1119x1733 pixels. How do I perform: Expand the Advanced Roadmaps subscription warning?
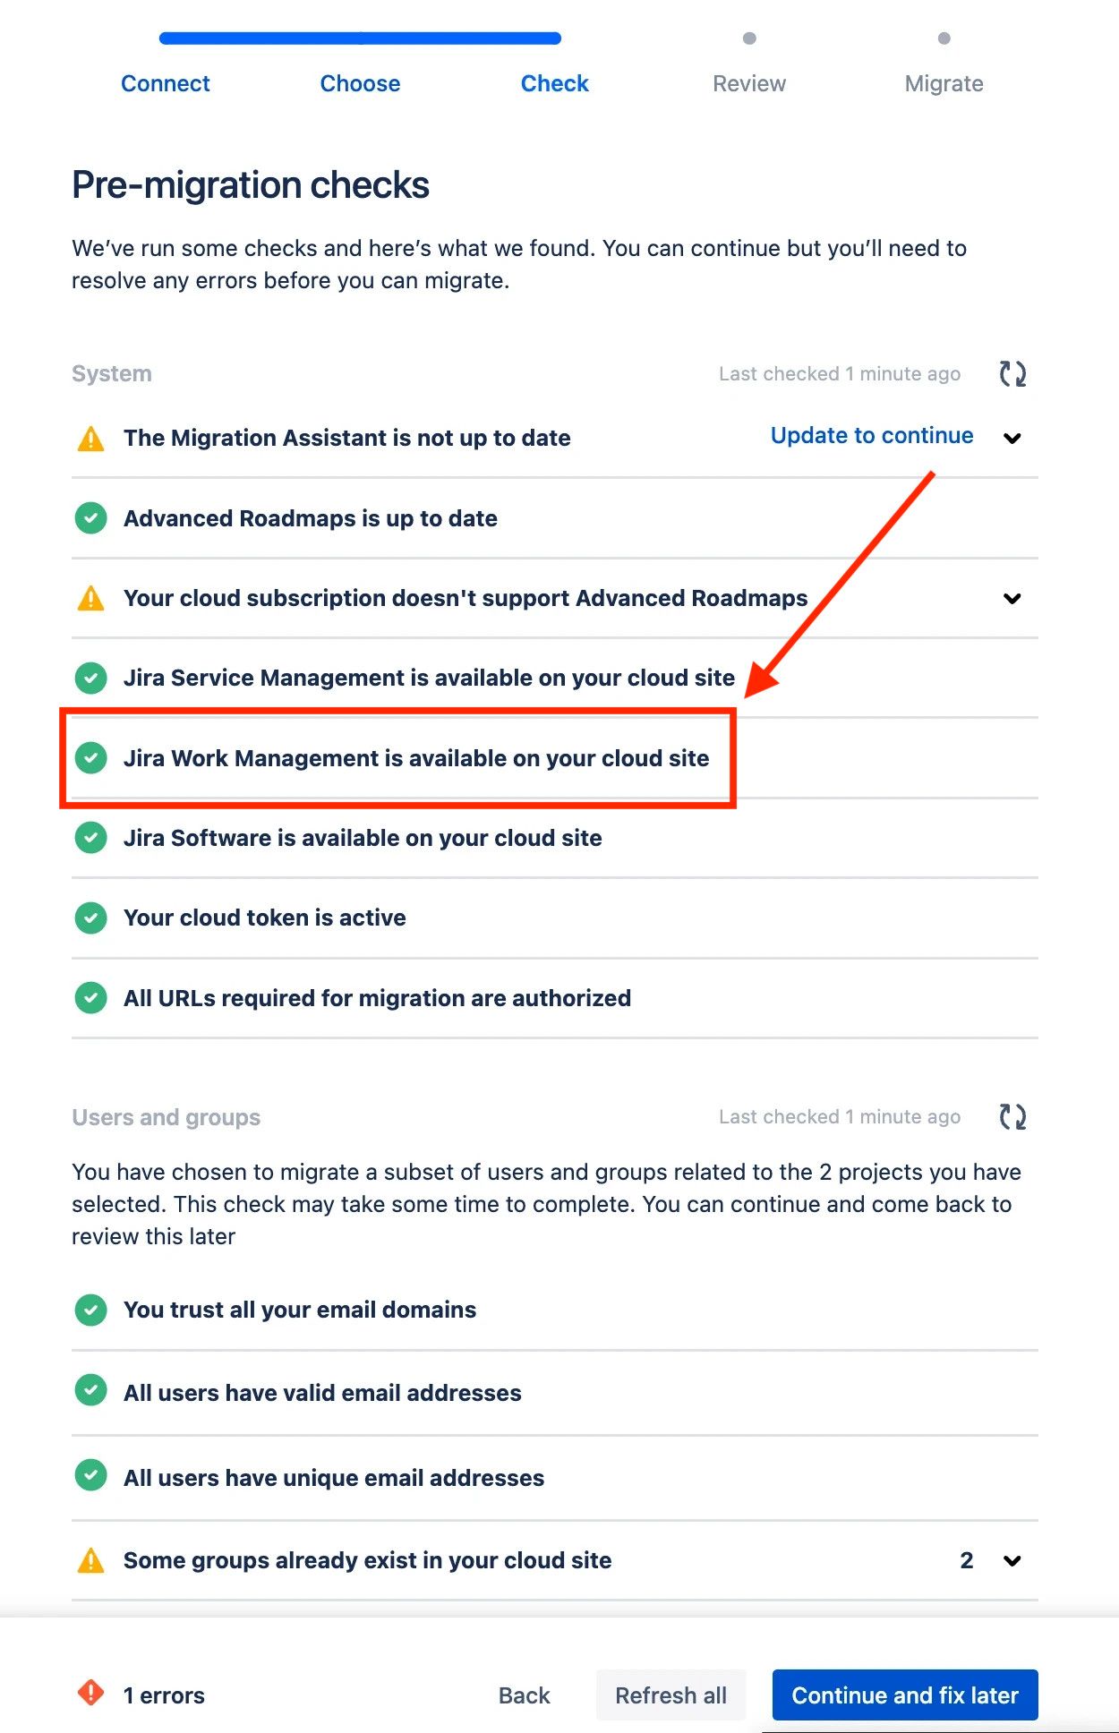click(x=1012, y=598)
